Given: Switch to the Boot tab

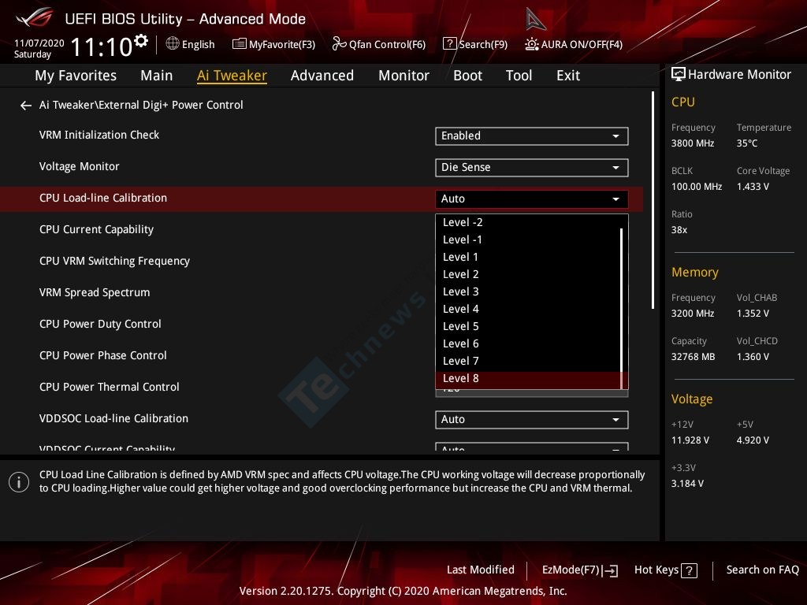Looking at the screenshot, I should pos(468,76).
